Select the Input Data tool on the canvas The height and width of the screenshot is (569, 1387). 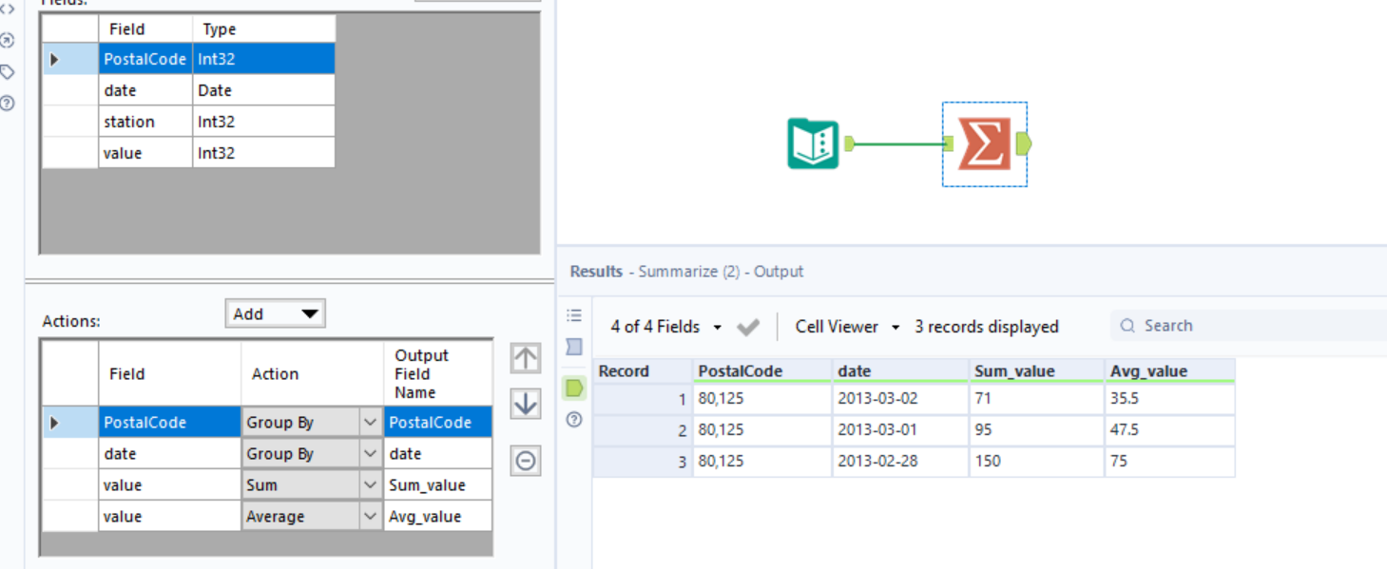click(x=813, y=143)
